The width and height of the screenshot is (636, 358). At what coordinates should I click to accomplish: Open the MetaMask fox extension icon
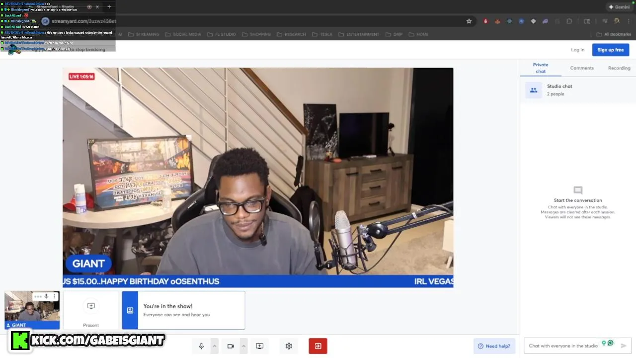[x=497, y=21]
